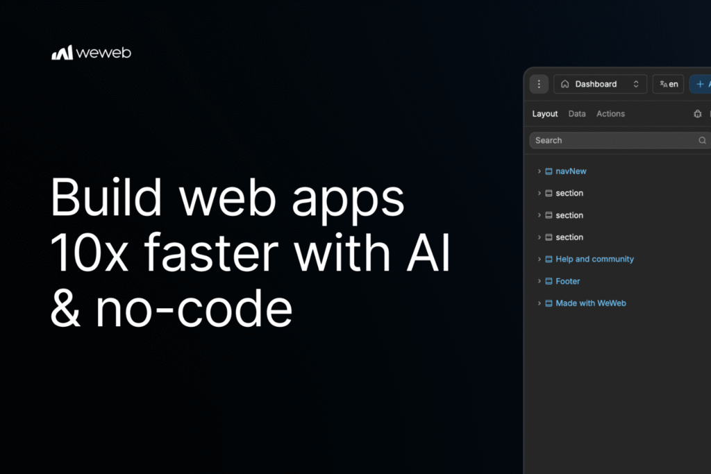Select the Made with WeWeb label

(591, 303)
